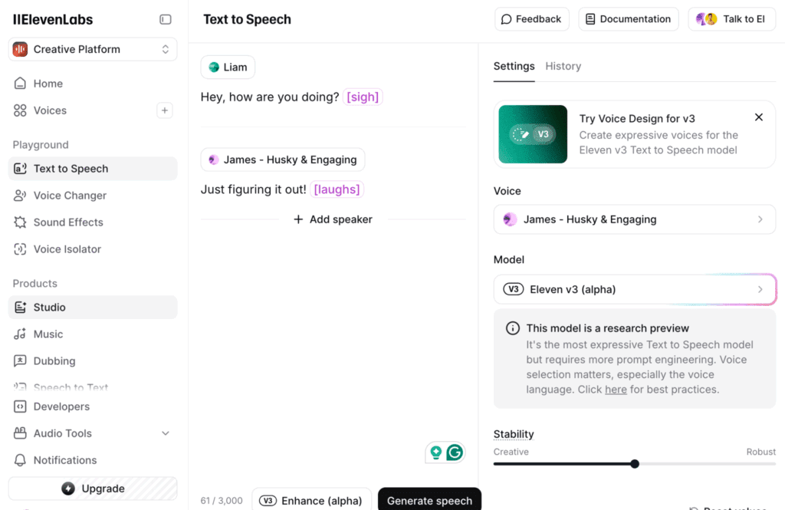
Task: Open Voice Changer from the sidebar
Action: pyautogui.click(x=70, y=196)
